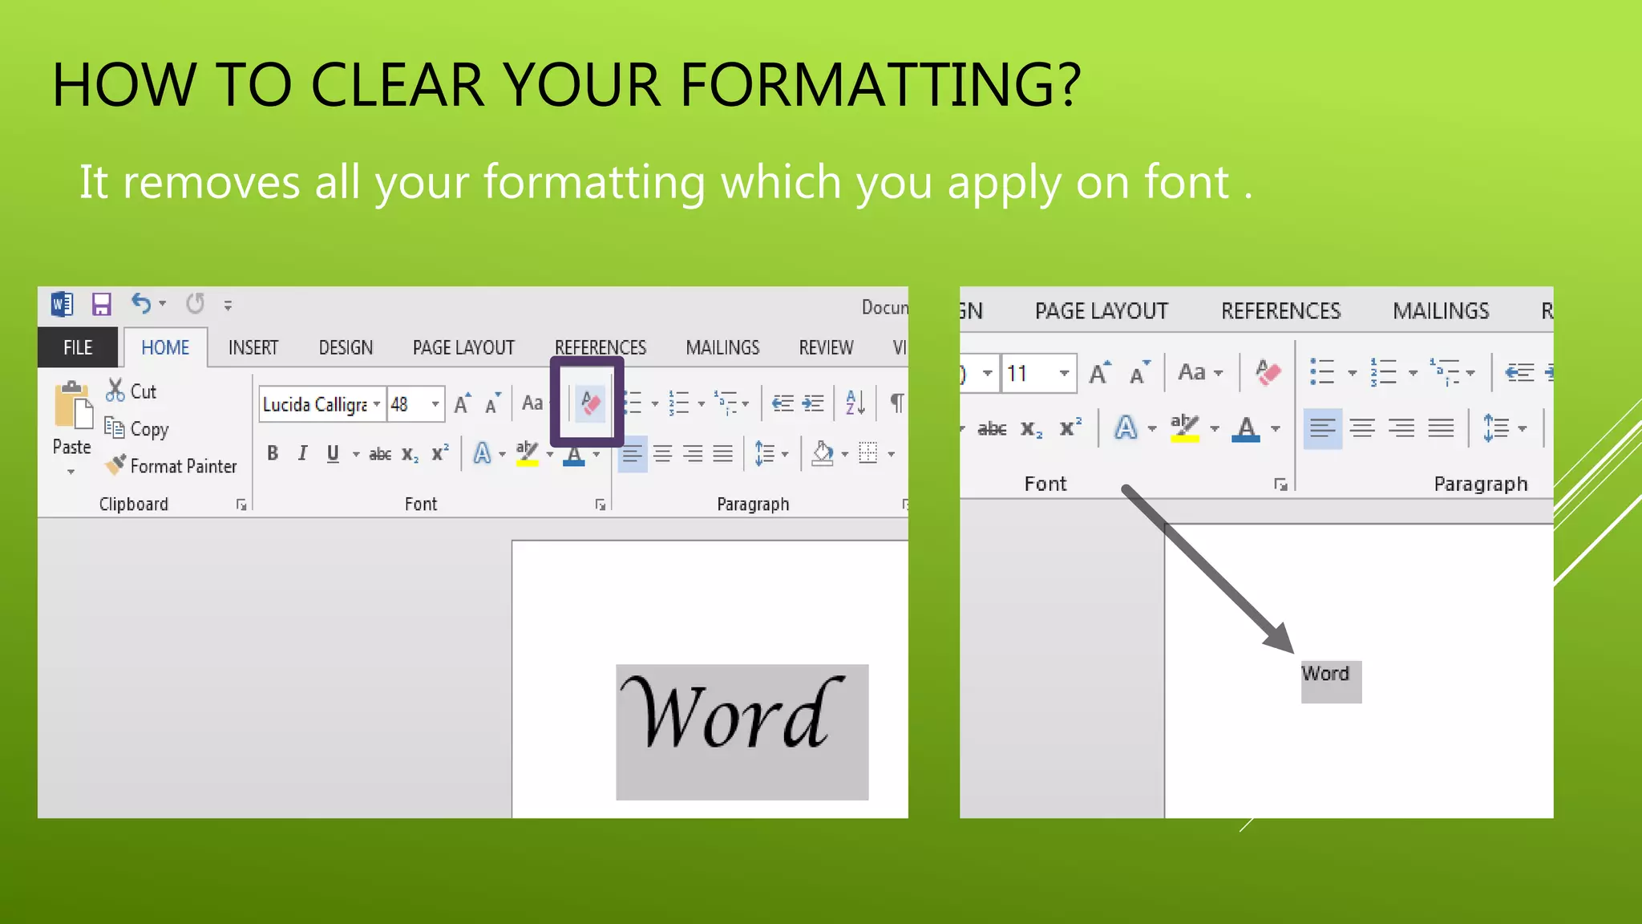Apply yellow Text Highlight Color in left screenshot
This screenshot has height=924, width=1642.
pos(527,453)
